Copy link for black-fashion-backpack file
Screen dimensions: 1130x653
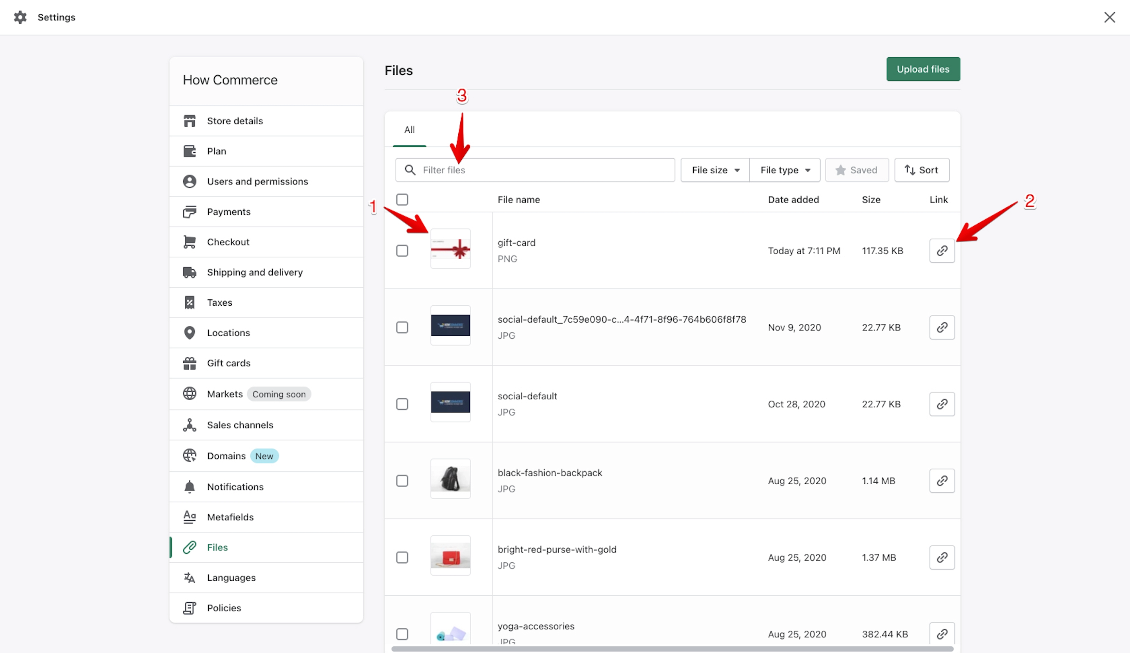(x=942, y=481)
